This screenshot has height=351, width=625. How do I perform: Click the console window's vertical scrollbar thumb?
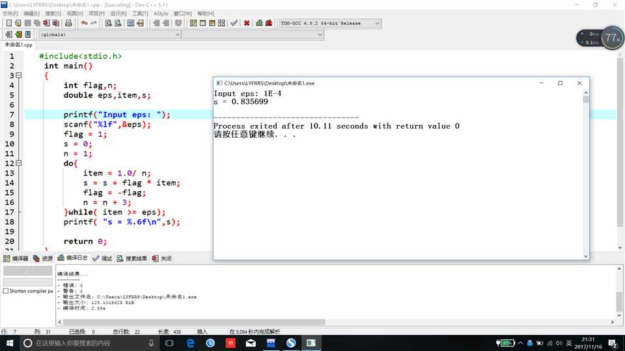point(585,99)
